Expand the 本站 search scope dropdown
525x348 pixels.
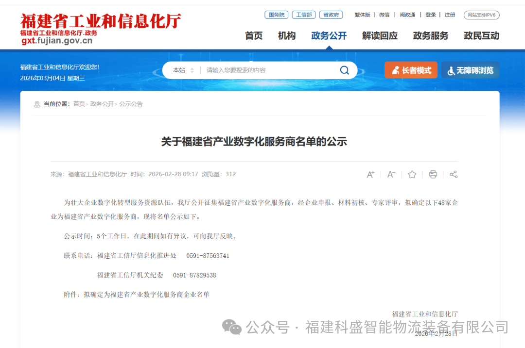click(x=183, y=70)
